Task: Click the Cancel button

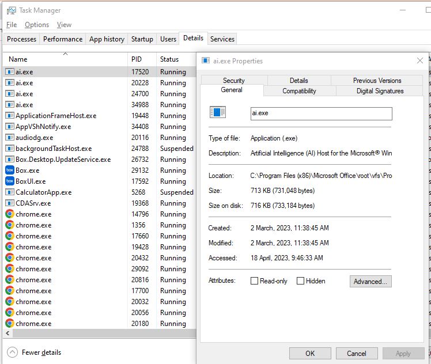Action: 357,353
